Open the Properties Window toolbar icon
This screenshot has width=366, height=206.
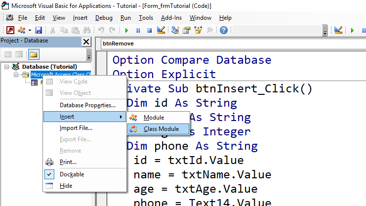click(187, 30)
